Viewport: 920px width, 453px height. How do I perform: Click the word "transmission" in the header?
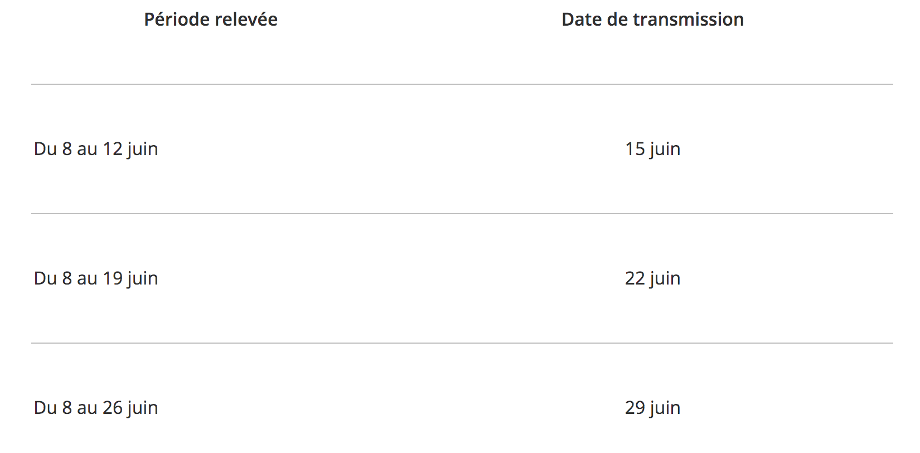coord(688,20)
